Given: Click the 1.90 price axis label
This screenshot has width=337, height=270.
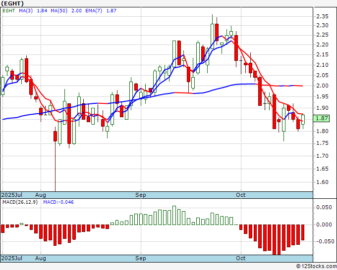Looking at the screenshot, I should [322, 108].
